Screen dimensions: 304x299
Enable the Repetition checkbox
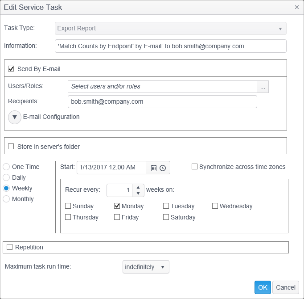coord(10,247)
